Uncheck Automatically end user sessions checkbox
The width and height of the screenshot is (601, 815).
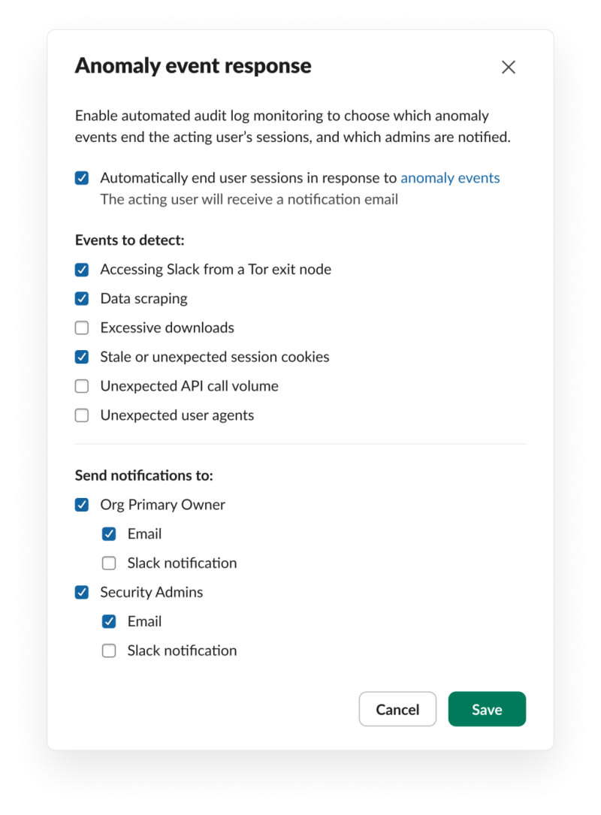pyautogui.click(x=82, y=178)
